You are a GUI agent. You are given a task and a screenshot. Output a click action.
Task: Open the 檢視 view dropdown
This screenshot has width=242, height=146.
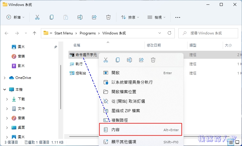pos(156,17)
